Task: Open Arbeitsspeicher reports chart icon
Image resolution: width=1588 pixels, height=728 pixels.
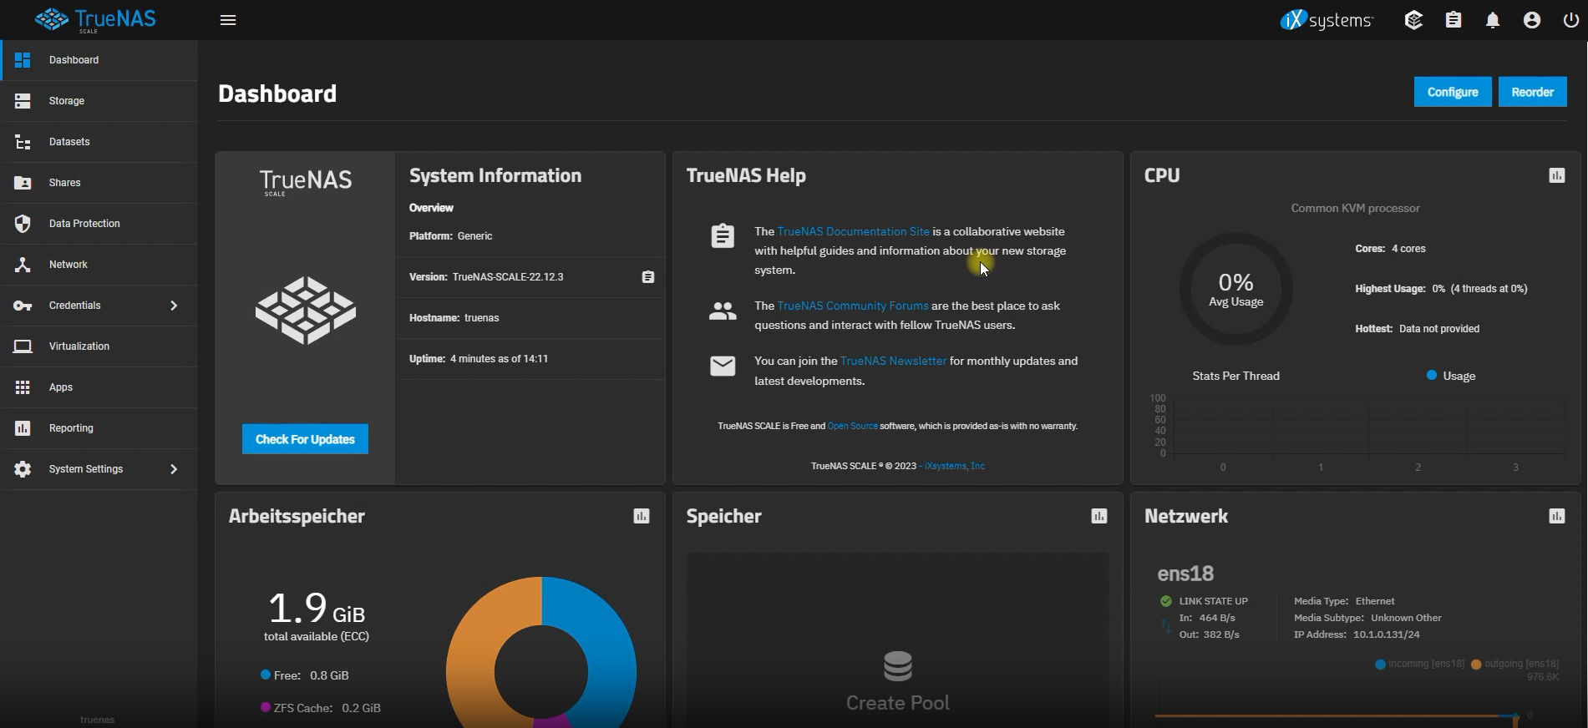Action: (642, 516)
